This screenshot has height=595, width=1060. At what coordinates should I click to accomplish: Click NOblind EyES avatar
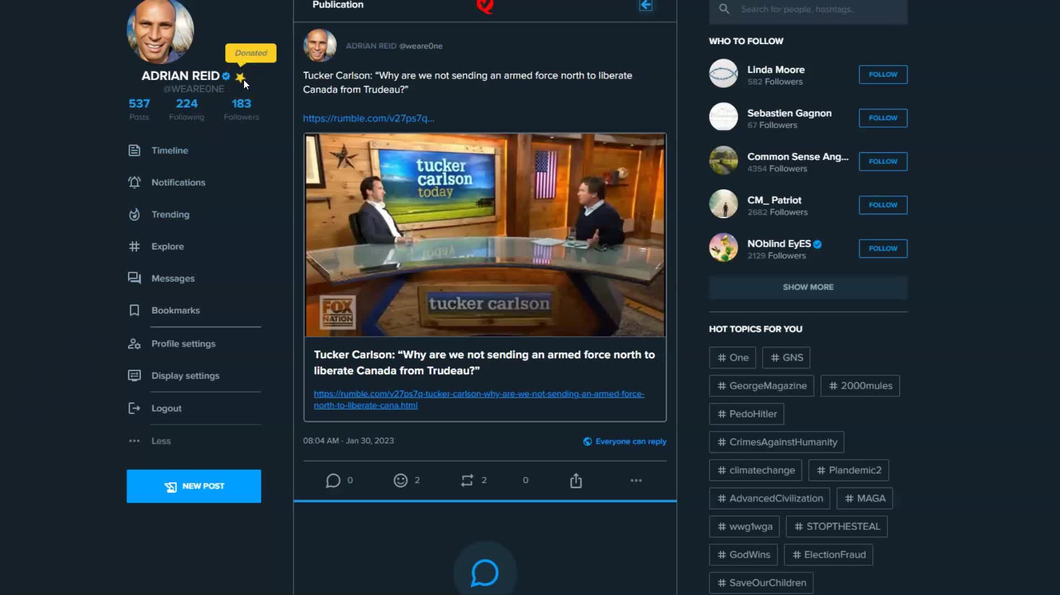tap(723, 248)
